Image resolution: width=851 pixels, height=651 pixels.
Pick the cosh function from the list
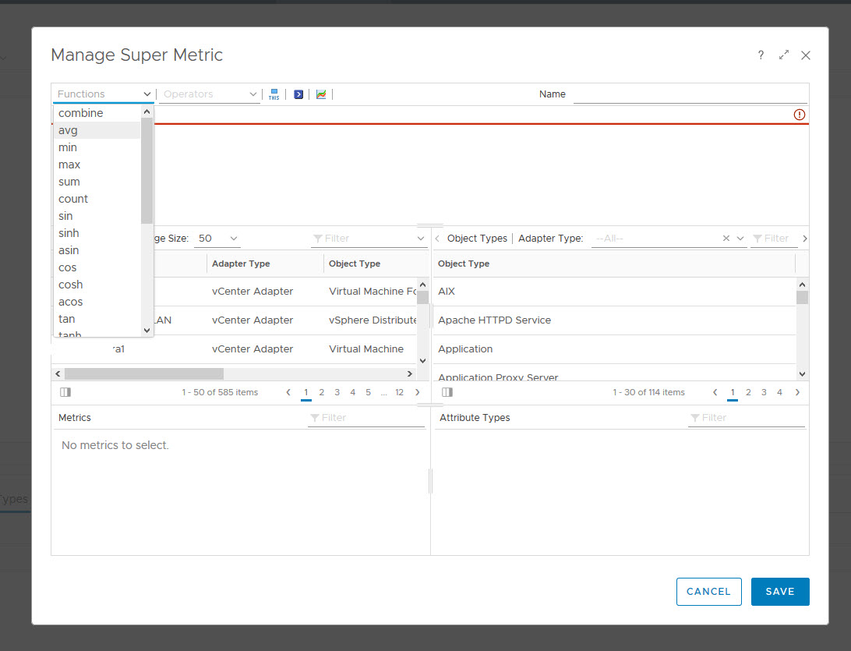tap(70, 285)
